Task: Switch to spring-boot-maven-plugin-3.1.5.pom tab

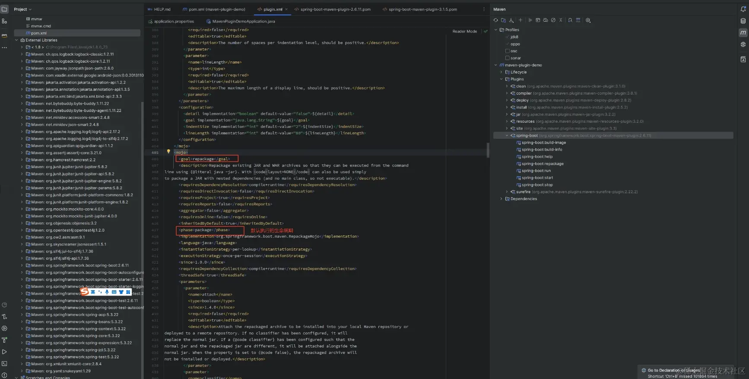Action: (419, 9)
